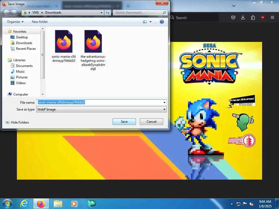Open the Save as type dropdown
The width and height of the screenshot is (279, 209).
coord(101,109)
